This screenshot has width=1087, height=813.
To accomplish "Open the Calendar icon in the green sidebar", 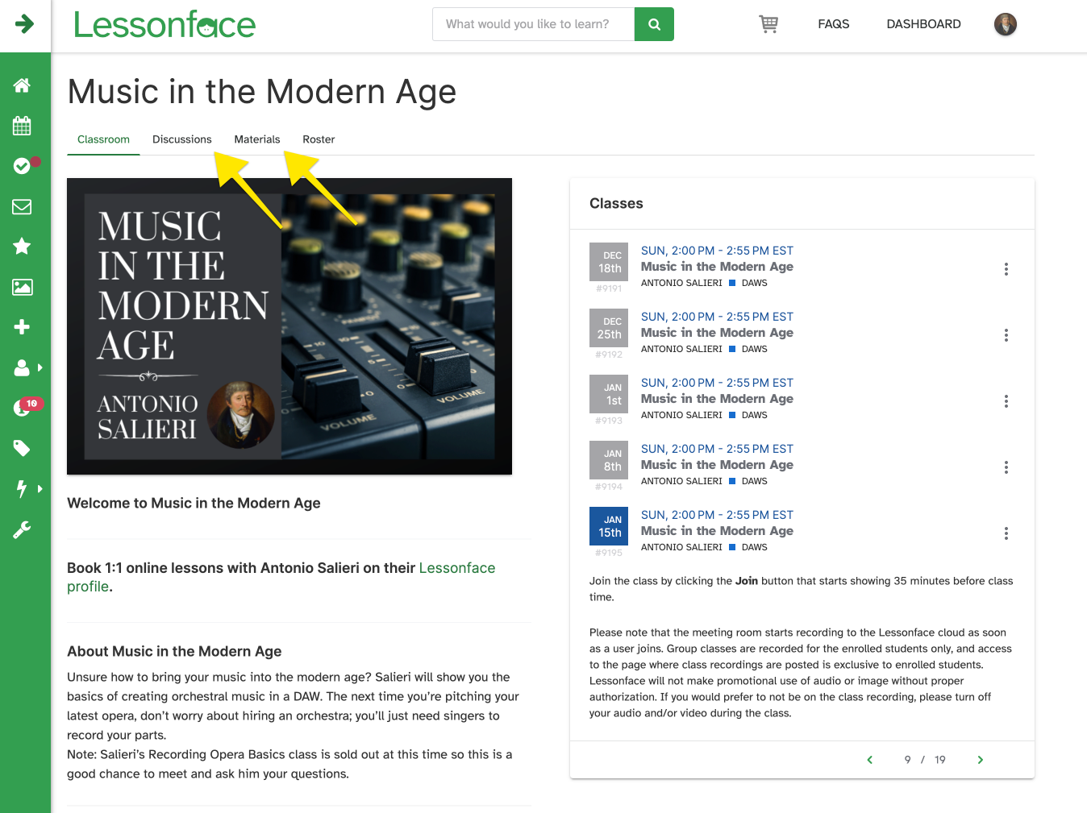I will pyautogui.click(x=21, y=126).
